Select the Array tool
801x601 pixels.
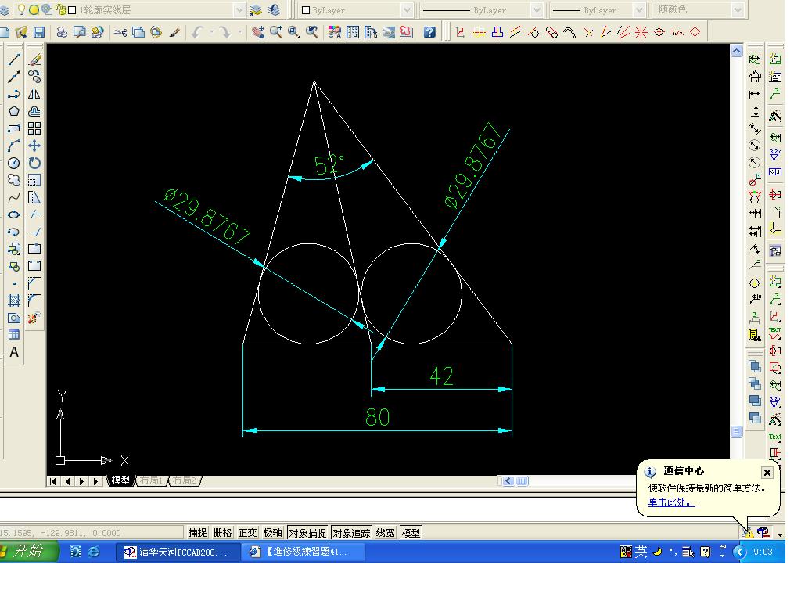click(x=34, y=129)
